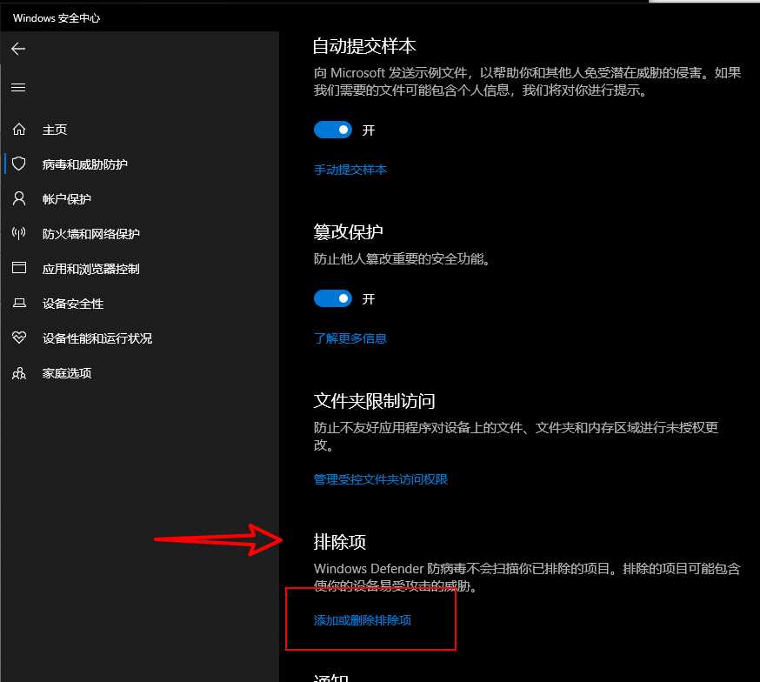Click the window icon for 应用和浏览器控制
The height and width of the screenshot is (682, 760).
click(19, 268)
